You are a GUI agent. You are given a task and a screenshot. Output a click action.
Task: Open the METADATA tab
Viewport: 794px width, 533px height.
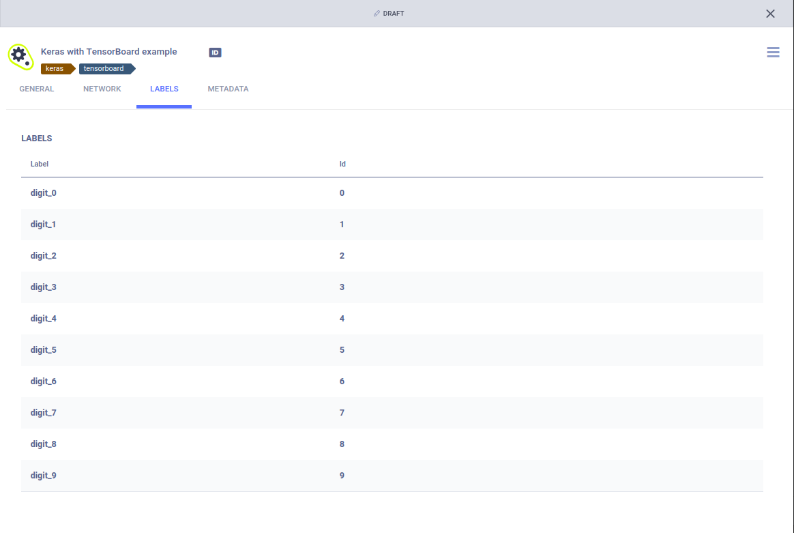pyautogui.click(x=228, y=89)
